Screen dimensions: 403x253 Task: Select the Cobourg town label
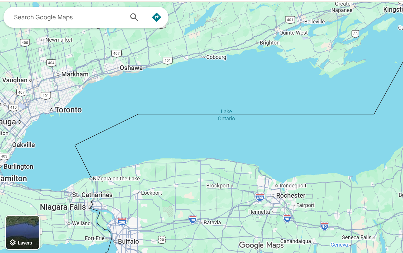click(216, 57)
